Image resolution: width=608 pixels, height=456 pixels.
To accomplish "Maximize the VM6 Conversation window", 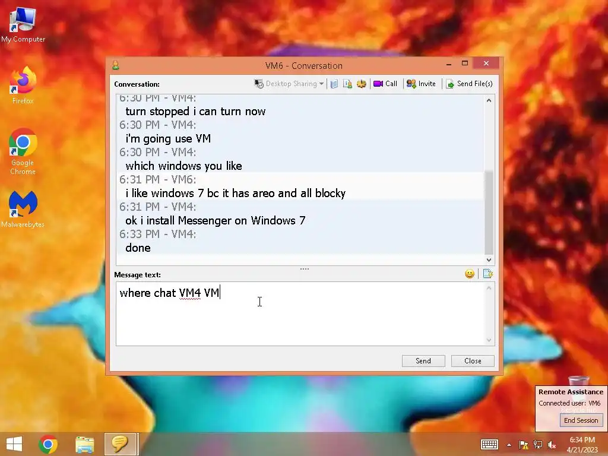I will (x=465, y=64).
